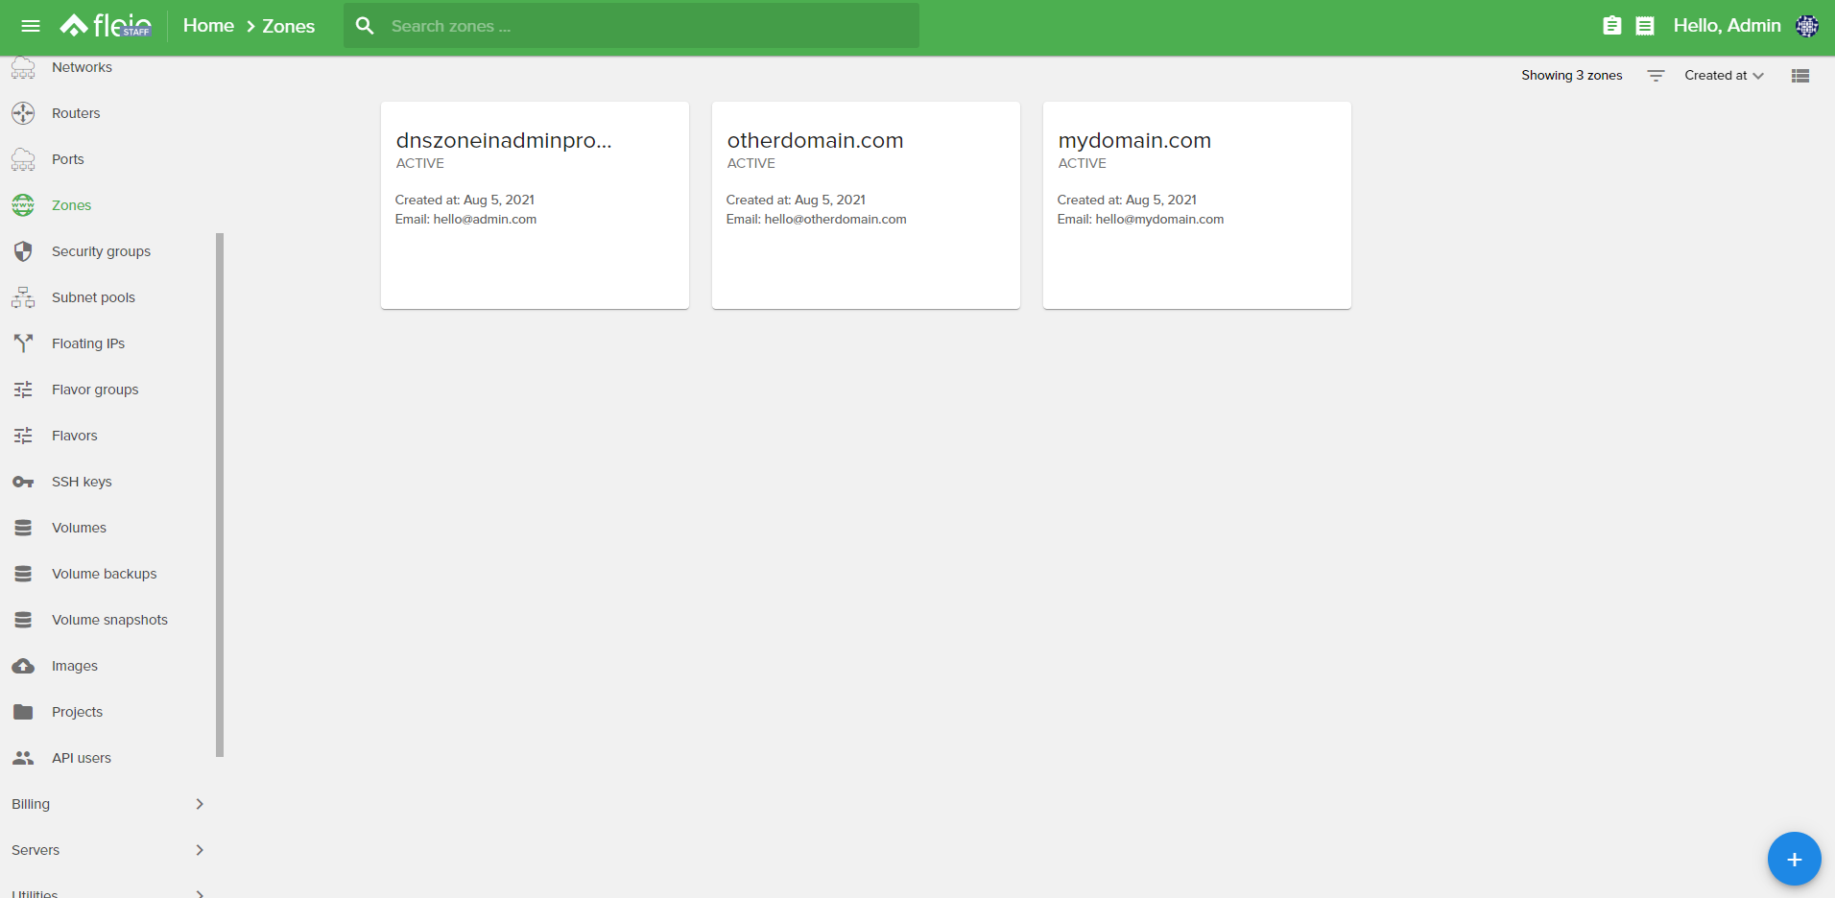Click the Volumes sidebar icon

[22, 527]
